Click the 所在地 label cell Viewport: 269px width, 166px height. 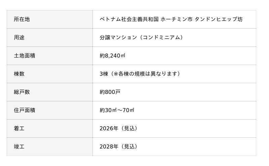(22, 20)
